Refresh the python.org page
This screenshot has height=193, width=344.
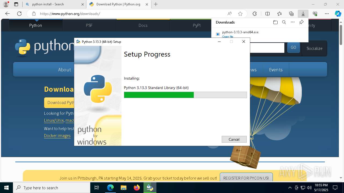click(19, 14)
